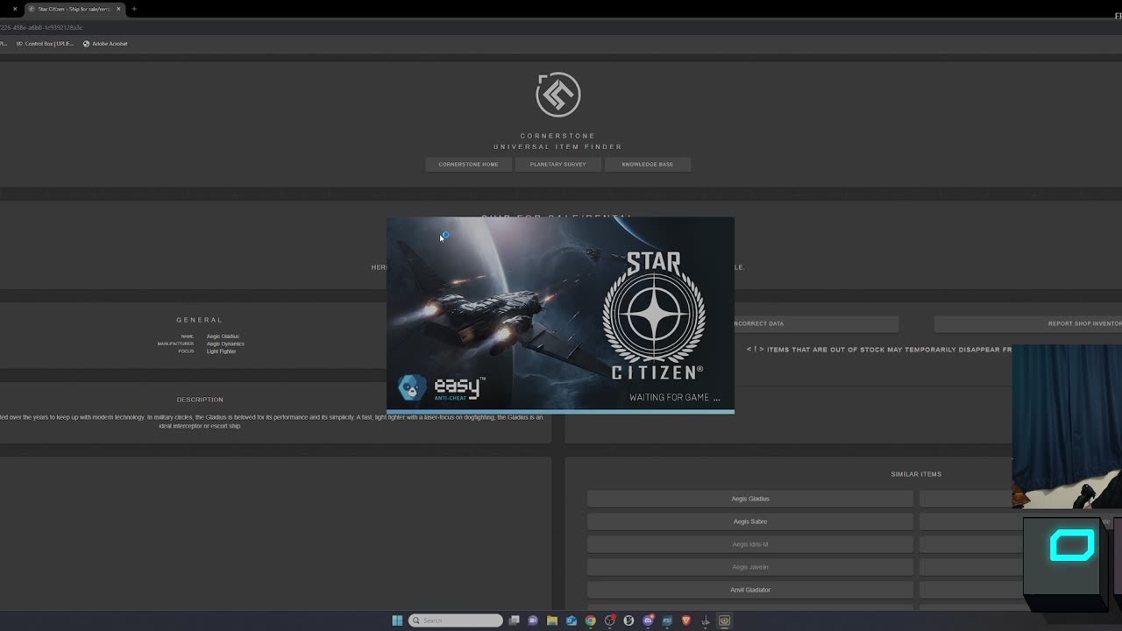The height and width of the screenshot is (631, 1122).
Task: Open the chat app in taskbar
Action: coord(533,620)
